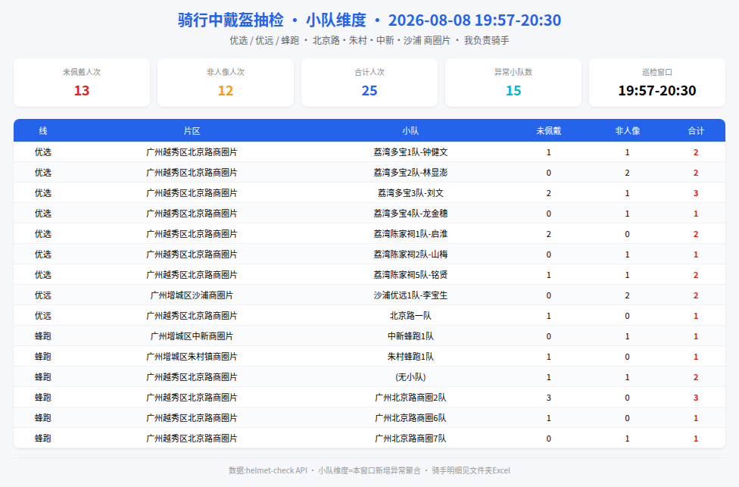Image resolution: width=739 pixels, height=487 pixels.
Task: Select team 沙浦优远1队-李宝生
Action: click(x=410, y=295)
